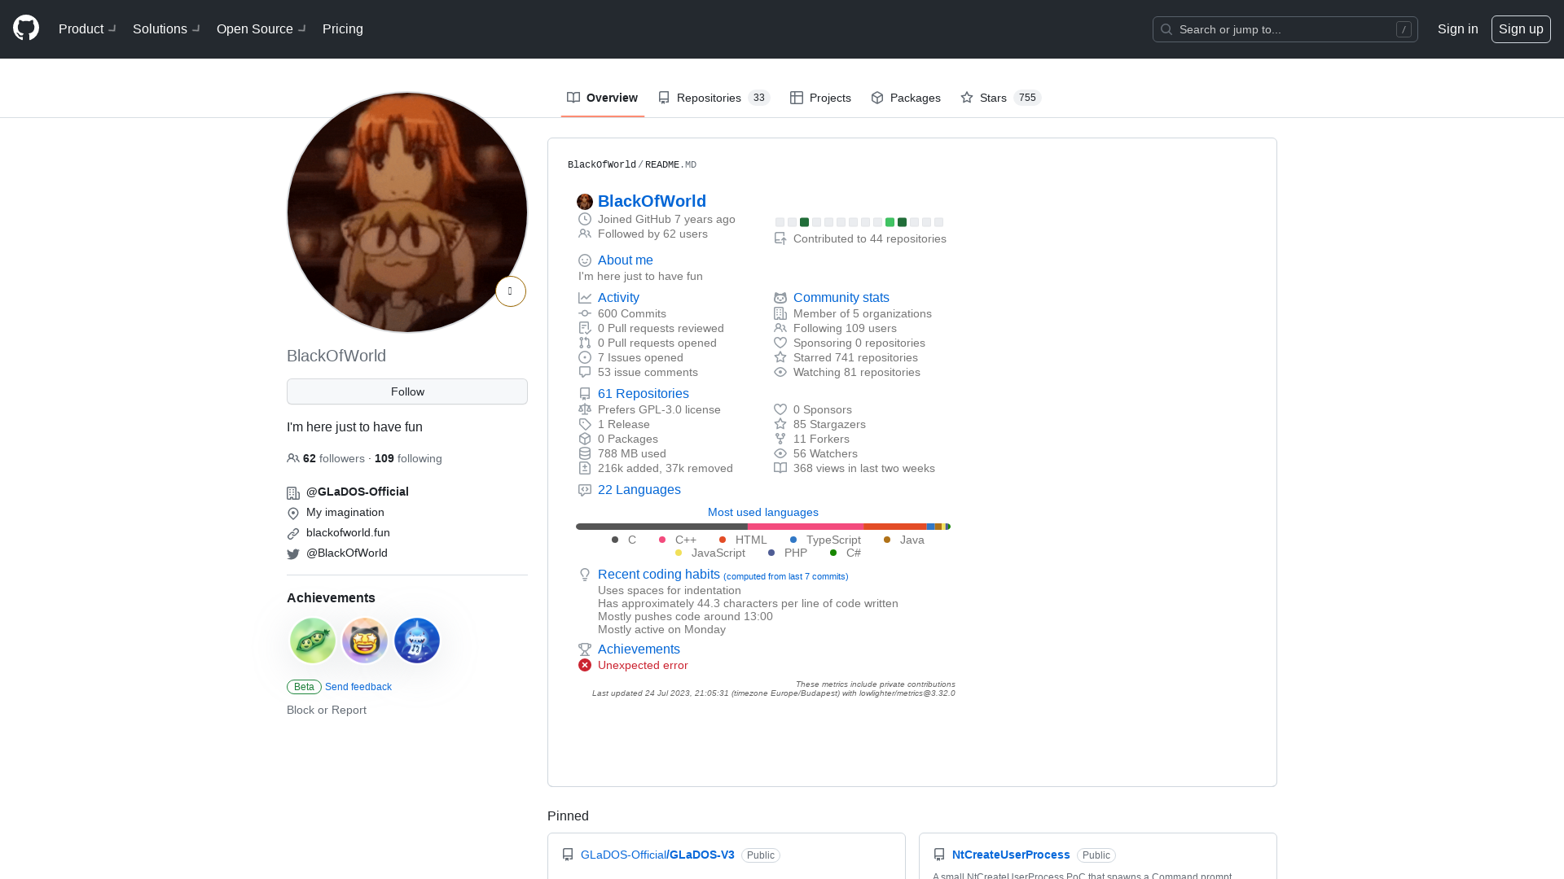Click the 22 Languages heading

pyautogui.click(x=639, y=490)
